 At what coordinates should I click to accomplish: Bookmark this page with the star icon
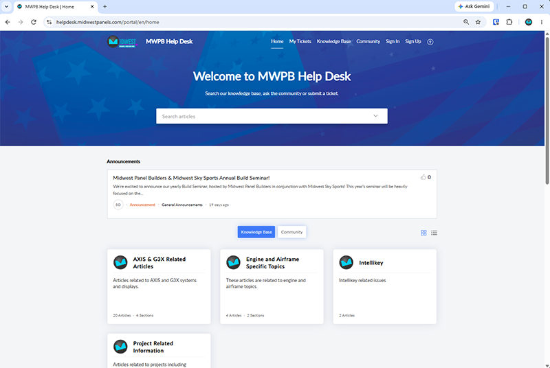(478, 22)
